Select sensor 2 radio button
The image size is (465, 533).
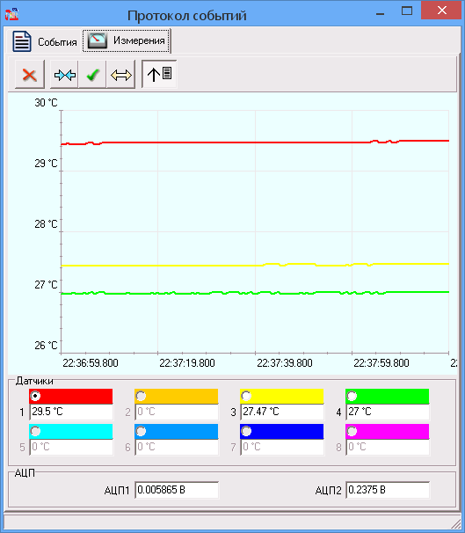(x=141, y=396)
